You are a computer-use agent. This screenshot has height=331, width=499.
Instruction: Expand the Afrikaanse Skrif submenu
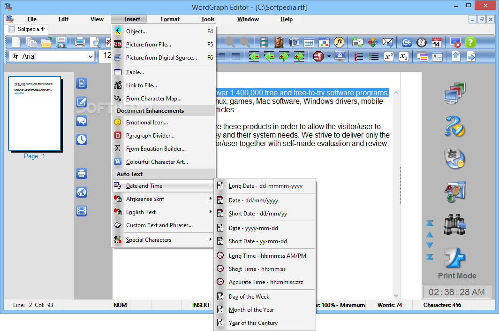[163, 199]
